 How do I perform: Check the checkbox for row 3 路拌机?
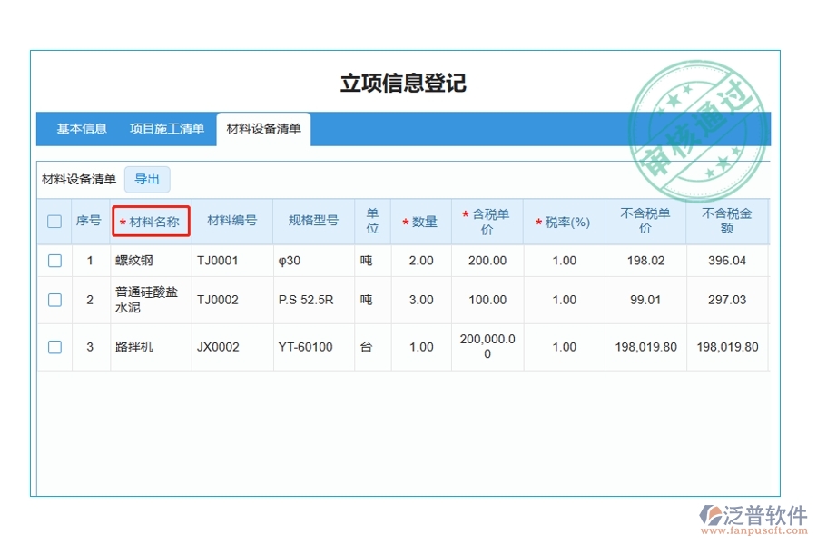(x=54, y=347)
